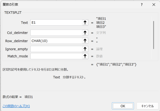
Task: Focus the Row_delimiter field with CHAR(10)
Action: point(56,41)
